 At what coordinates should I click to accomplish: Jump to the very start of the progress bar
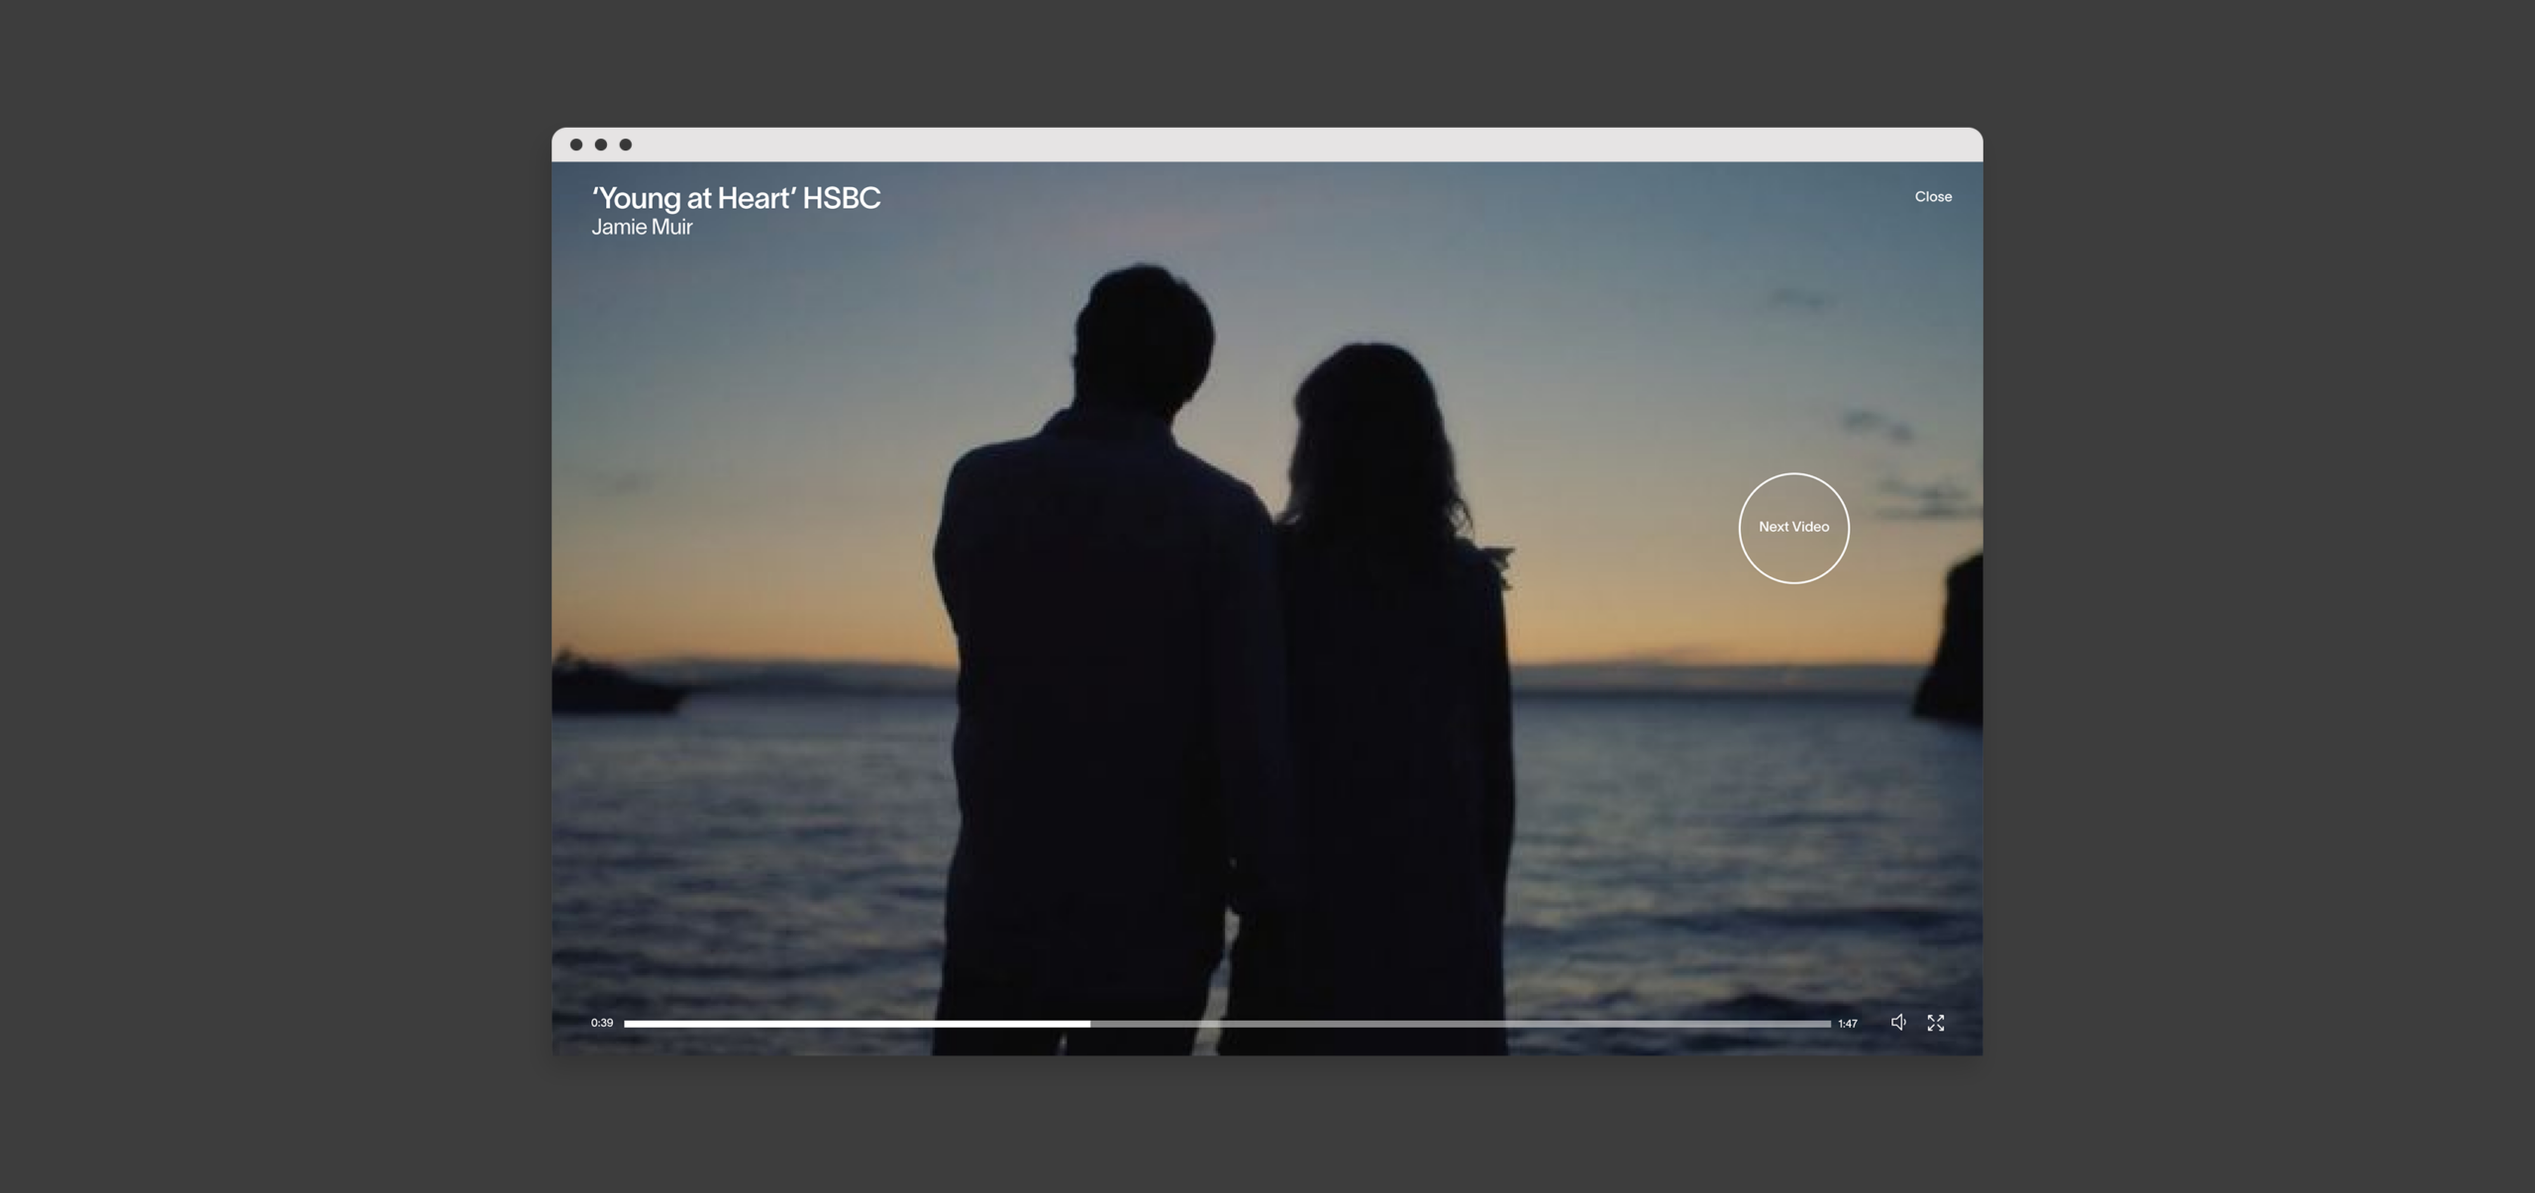tap(627, 1024)
